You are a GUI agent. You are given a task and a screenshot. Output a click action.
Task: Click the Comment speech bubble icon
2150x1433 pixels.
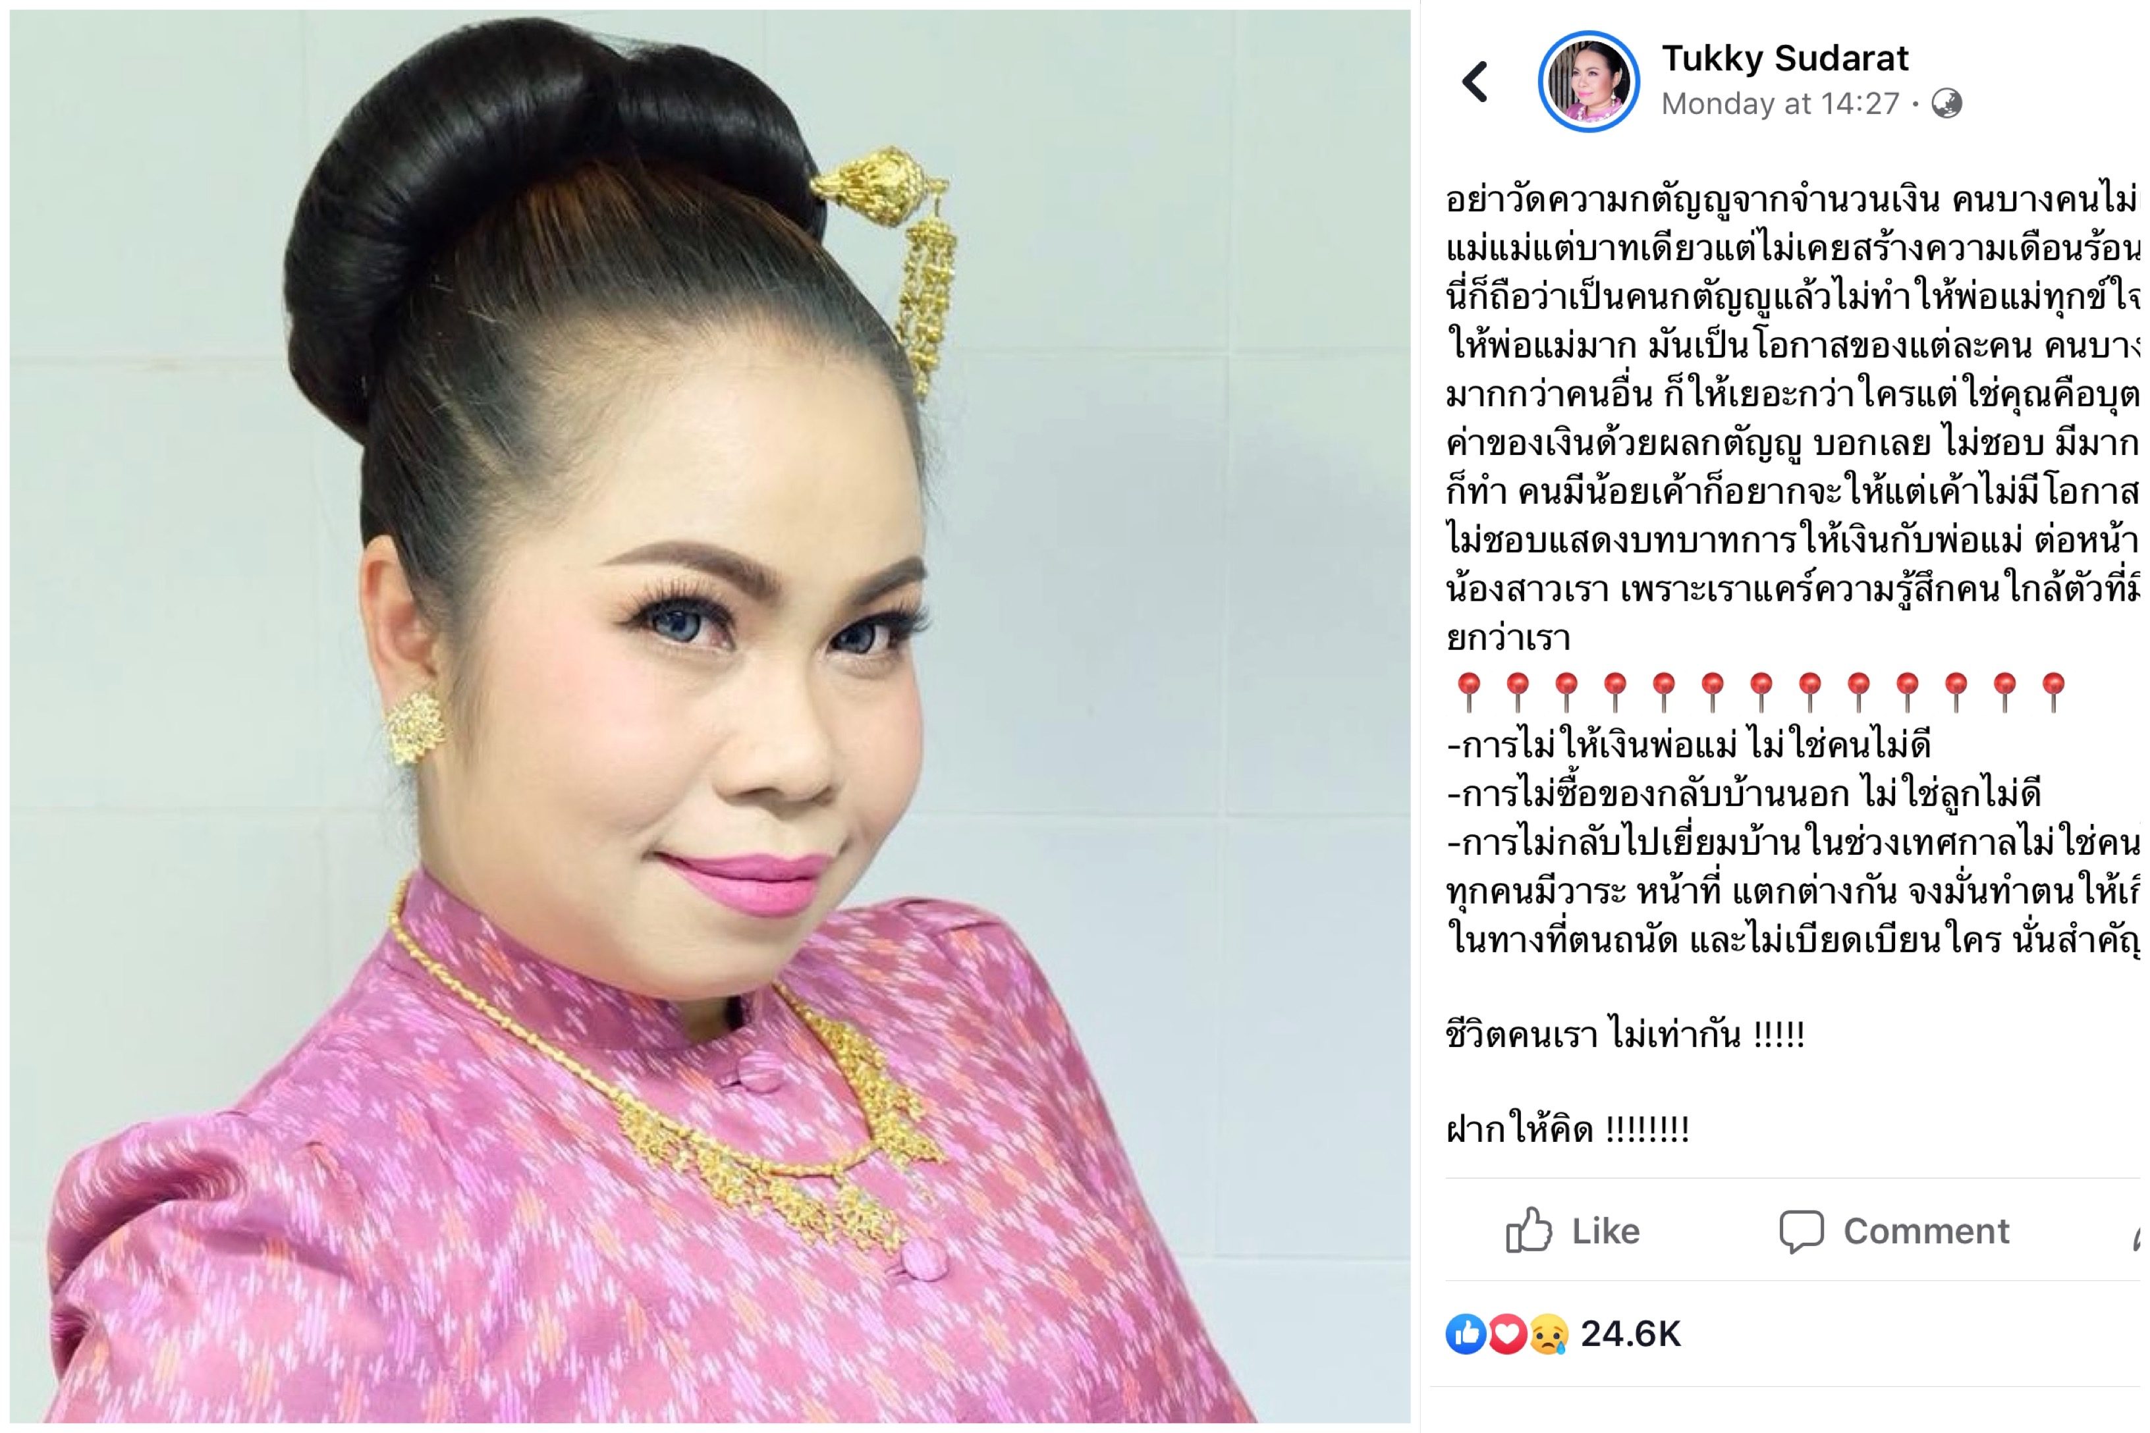[x=1801, y=1230]
